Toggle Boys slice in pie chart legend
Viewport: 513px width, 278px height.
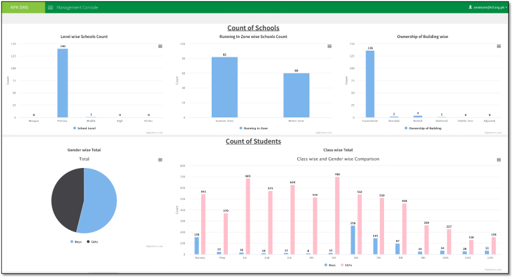[x=76, y=241]
